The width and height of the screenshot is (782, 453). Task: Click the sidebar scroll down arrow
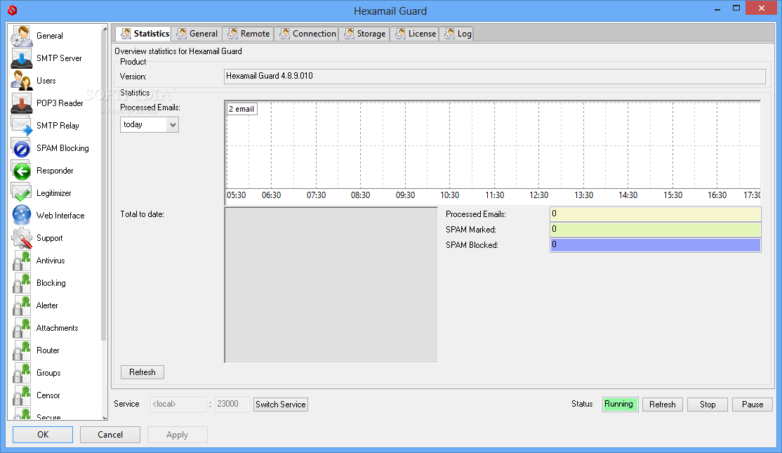[x=104, y=417]
